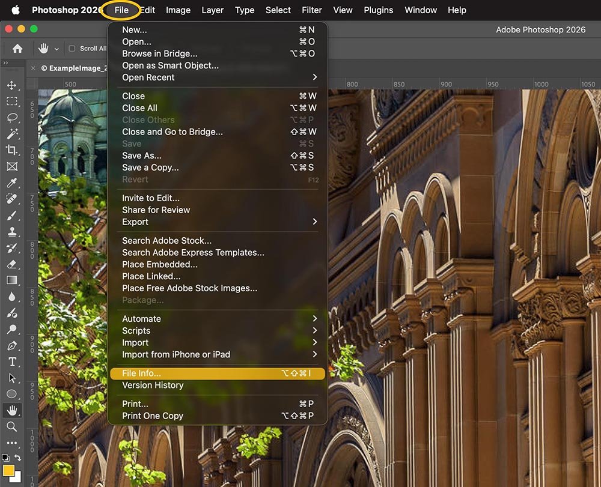The height and width of the screenshot is (487, 601).
Task: Expand the toolbar with double-arrow icon
Action: click(x=5, y=63)
